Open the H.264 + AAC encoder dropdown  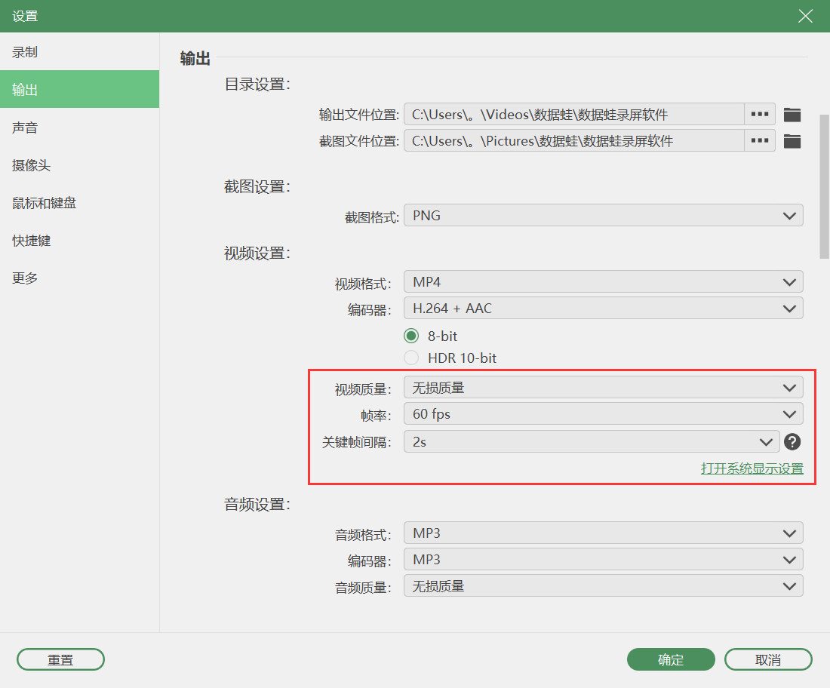point(604,308)
